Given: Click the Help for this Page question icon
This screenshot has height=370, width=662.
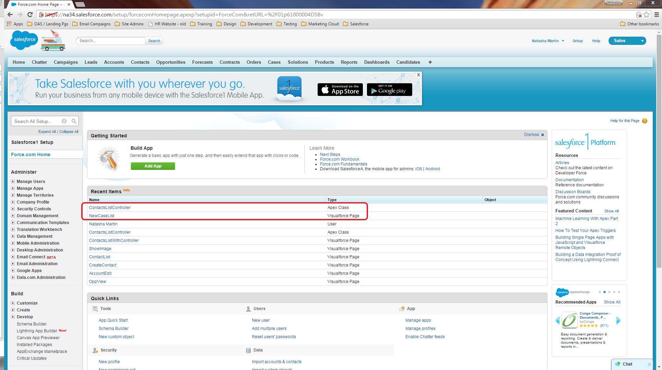Looking at the screenshot, I should tap(645, 121).
